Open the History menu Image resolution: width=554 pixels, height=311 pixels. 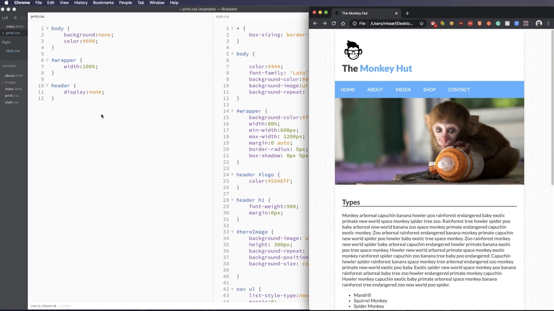click(x=81, y=3)
